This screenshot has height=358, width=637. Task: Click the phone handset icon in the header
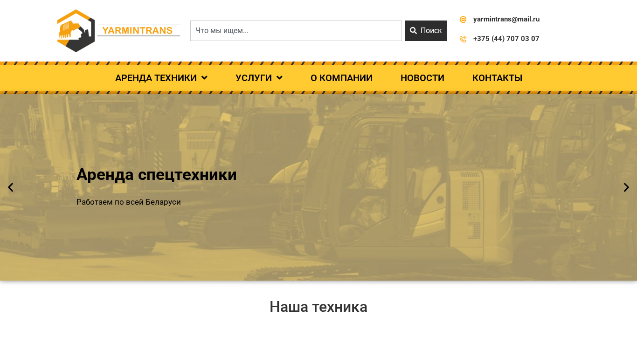(x=463, y=39)
